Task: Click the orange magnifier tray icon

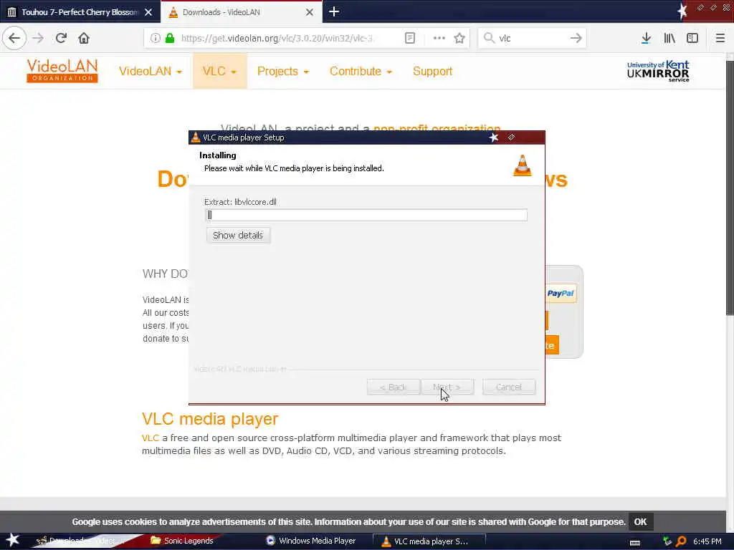Action: pyautogui.click(x=682, y=541)
